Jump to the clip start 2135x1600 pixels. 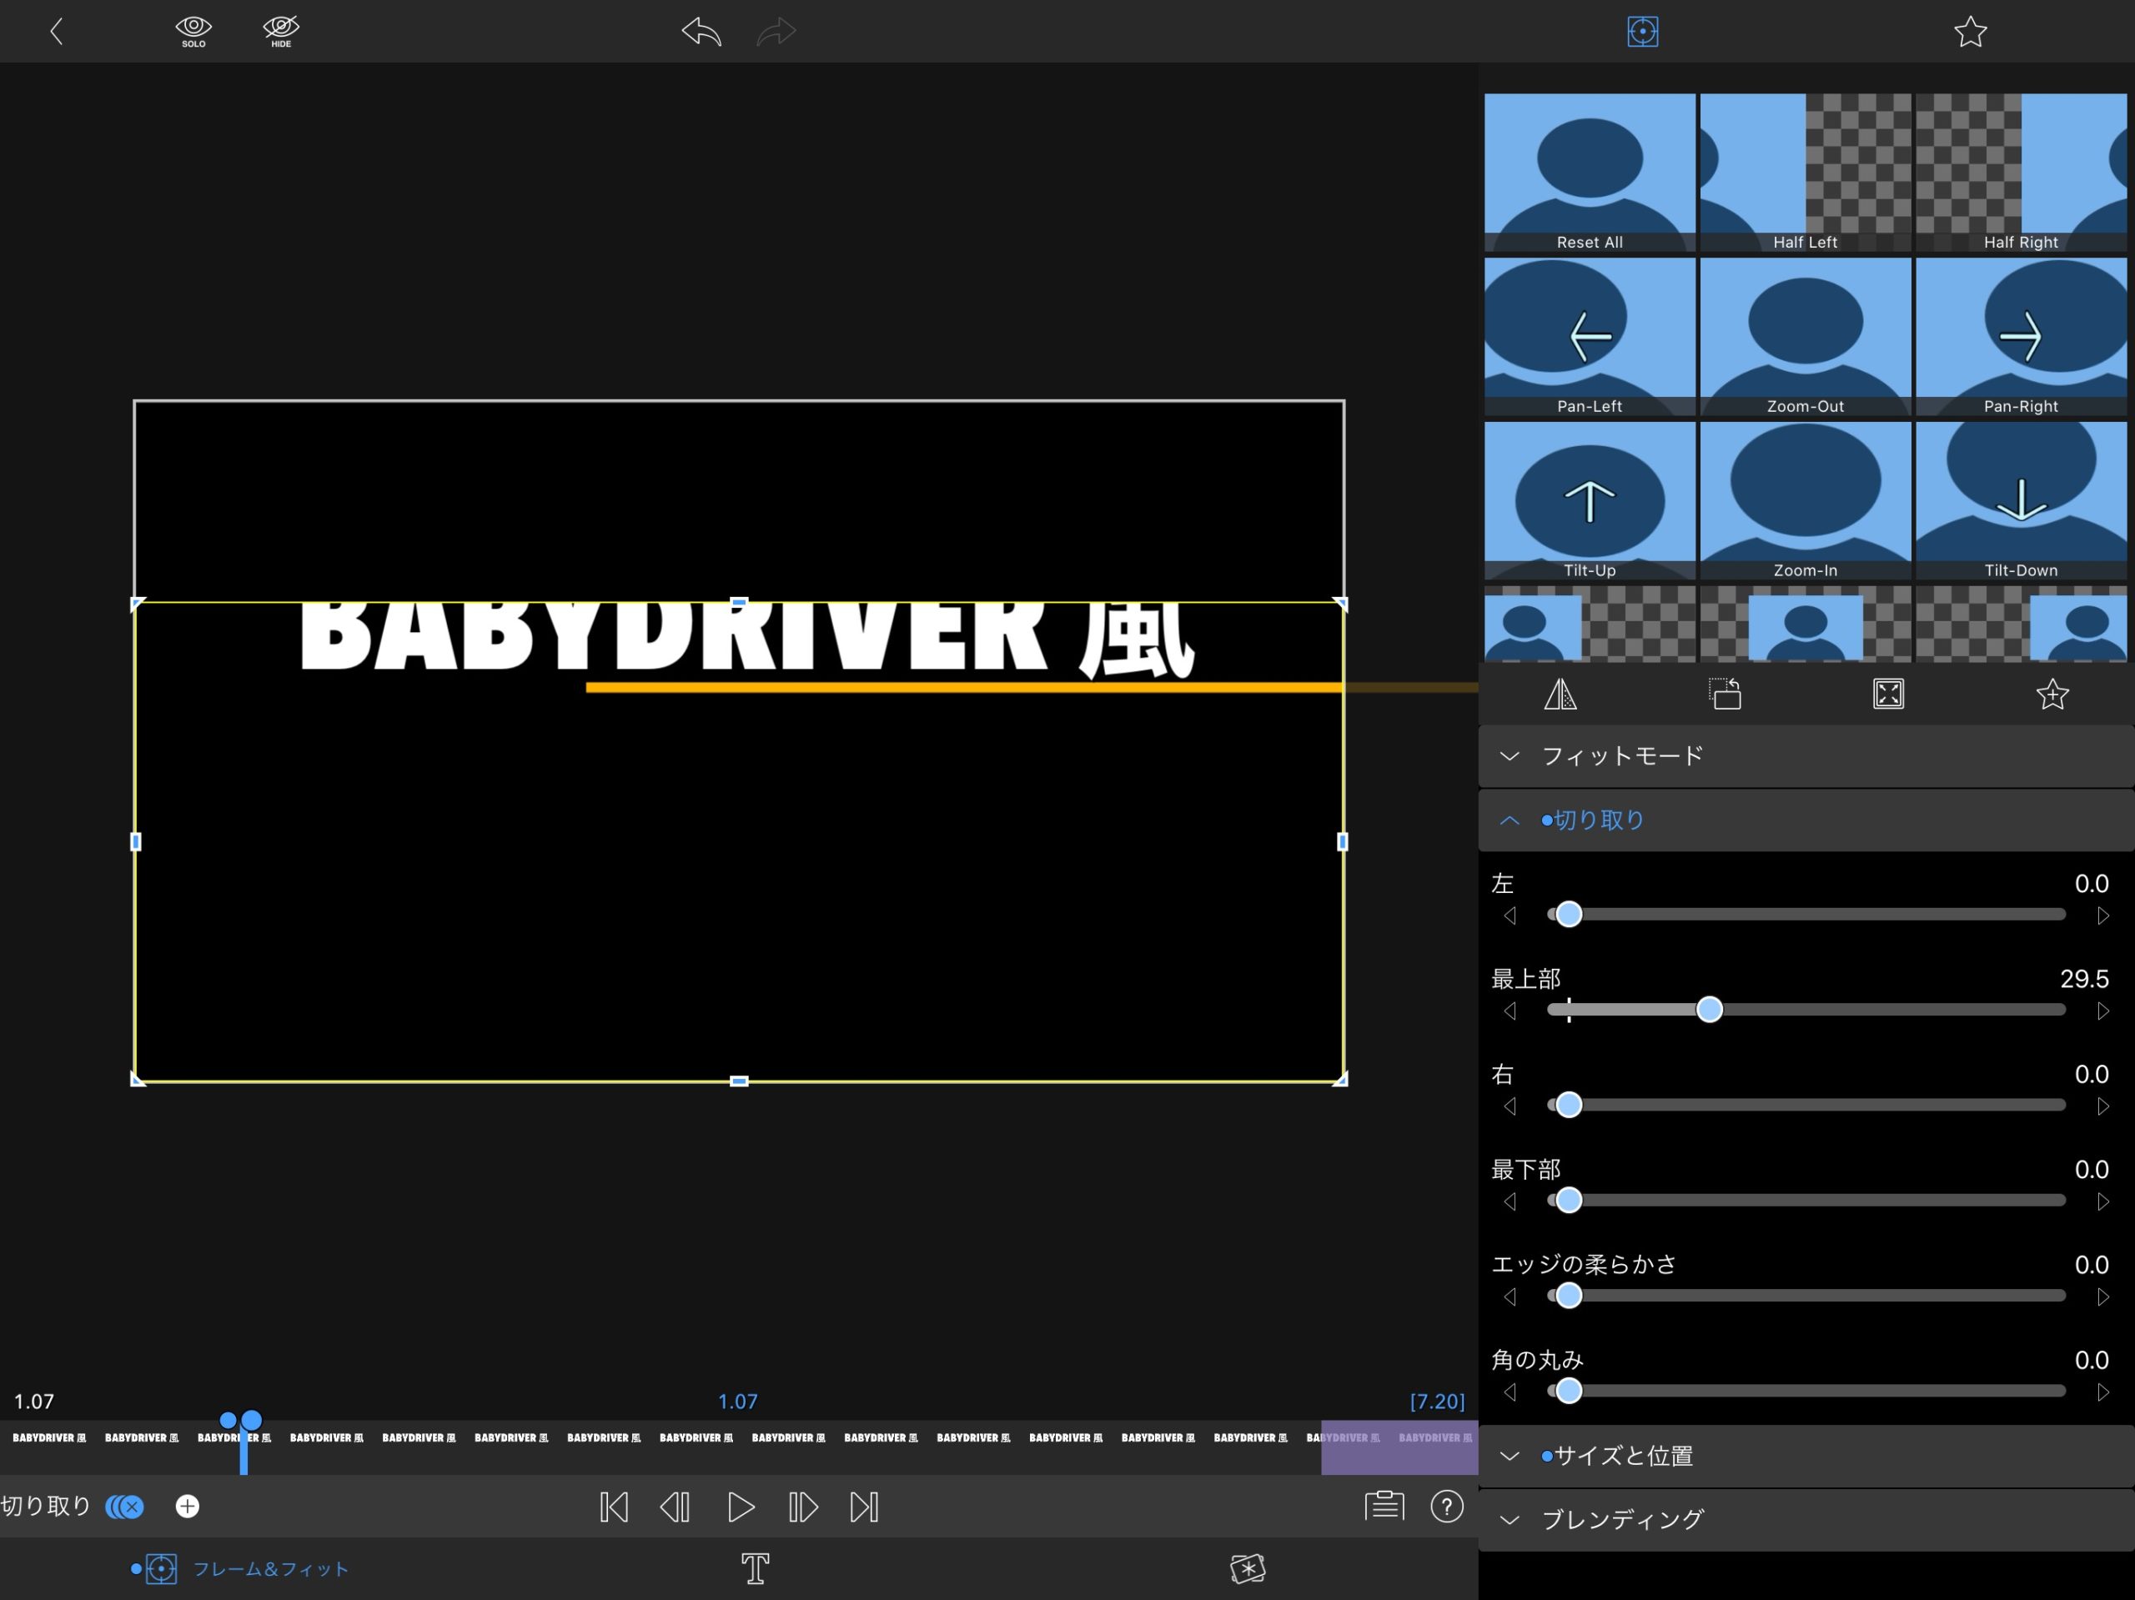coord(614,1507)
